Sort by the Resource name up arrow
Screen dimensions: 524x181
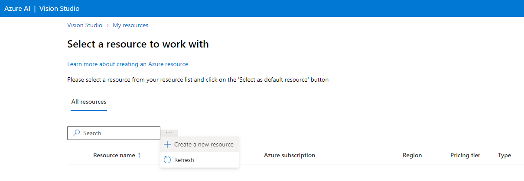coord(139,155)
